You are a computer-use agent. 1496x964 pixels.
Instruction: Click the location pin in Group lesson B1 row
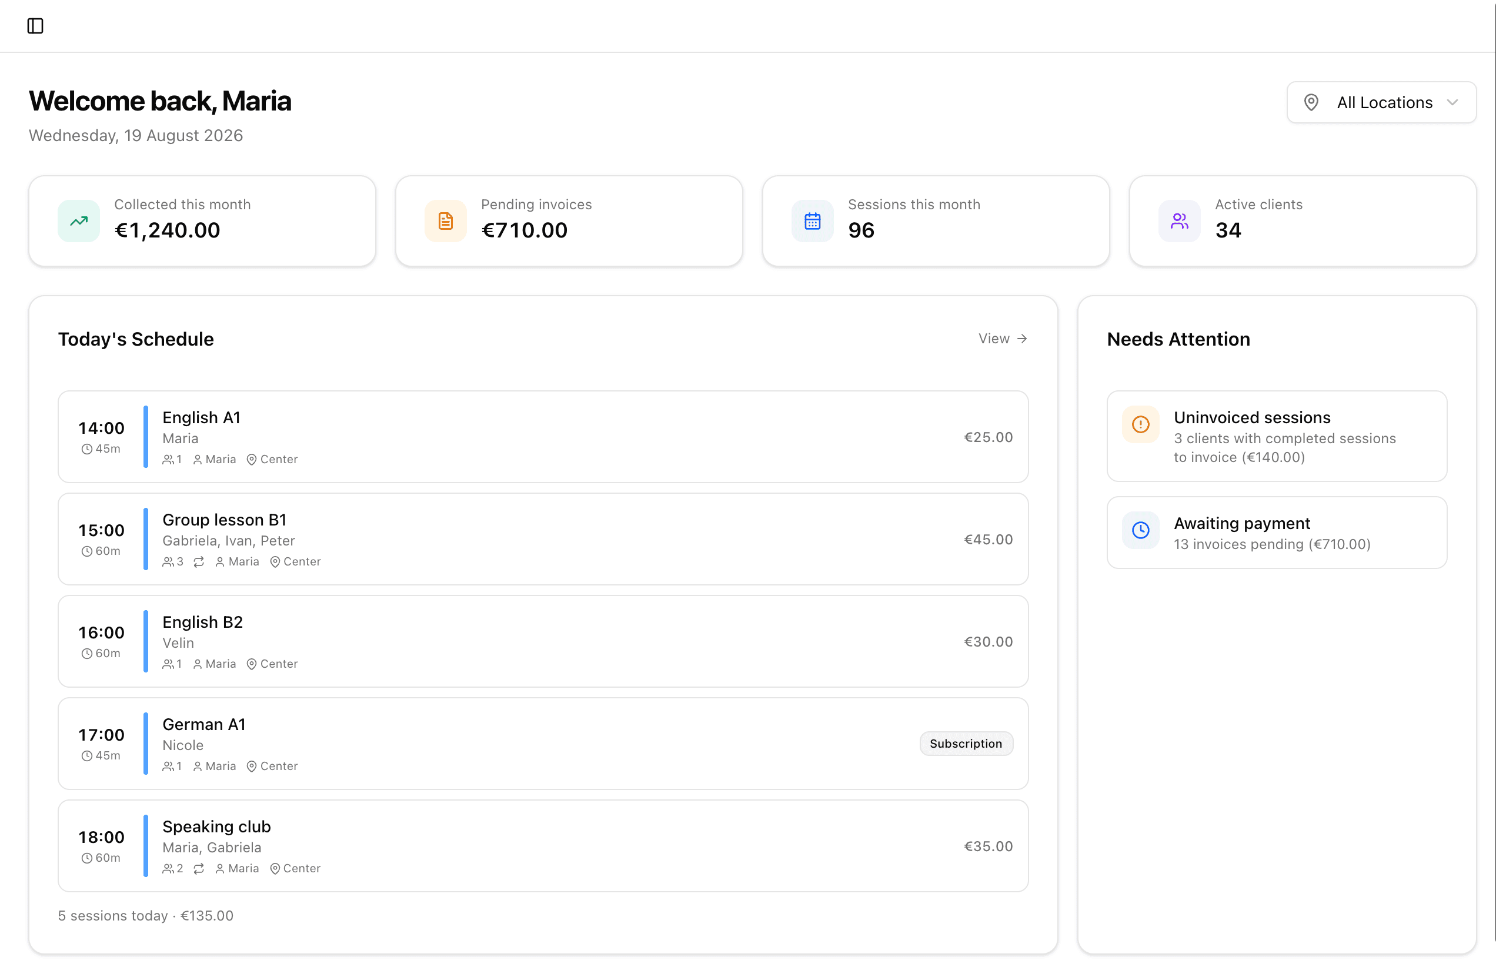pos(275,562)
